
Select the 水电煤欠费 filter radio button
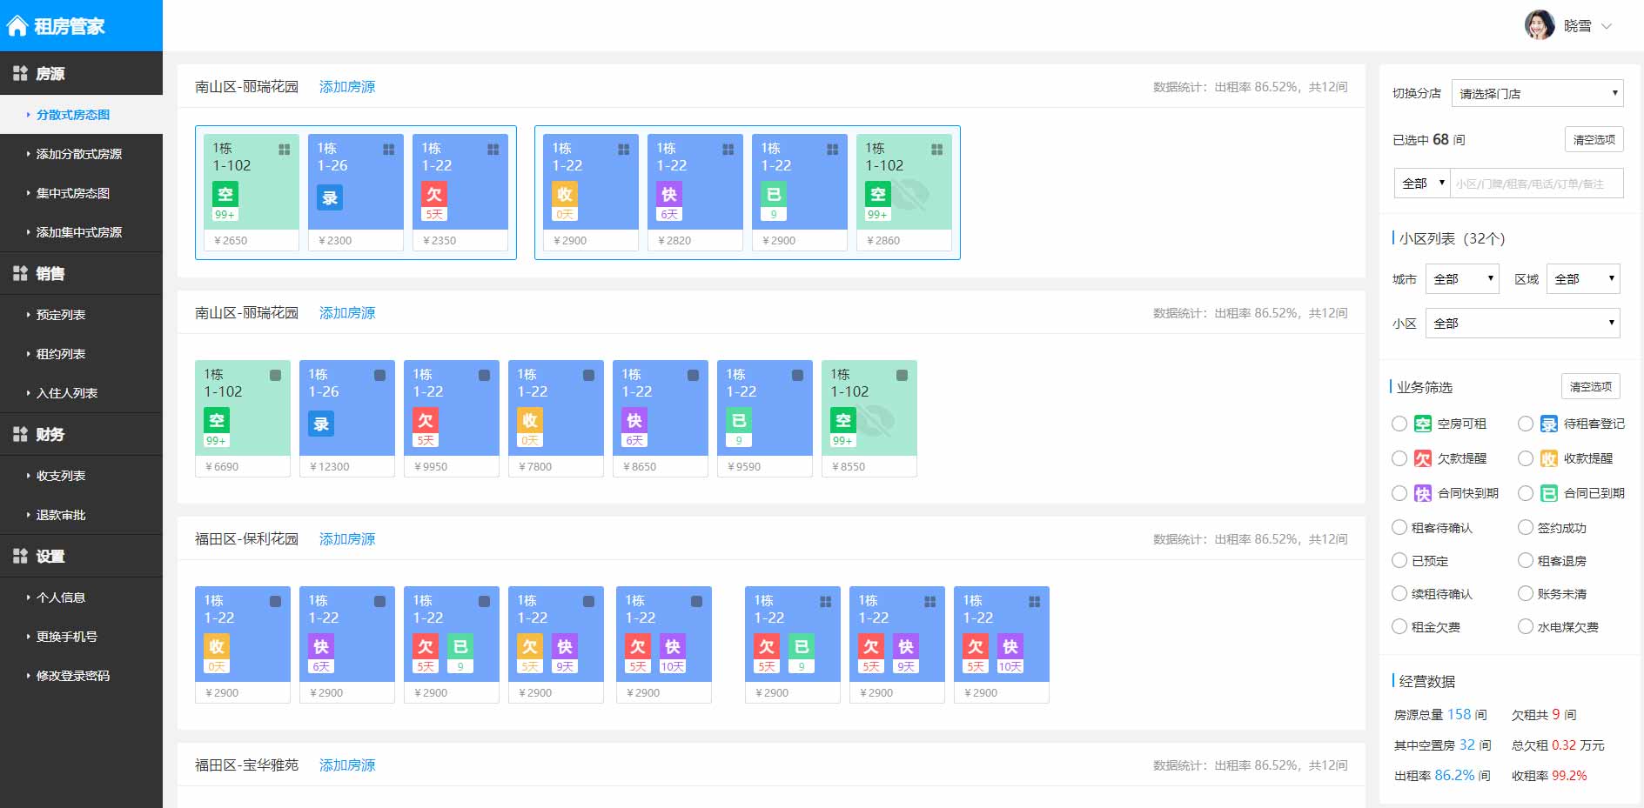[1526, 626]
